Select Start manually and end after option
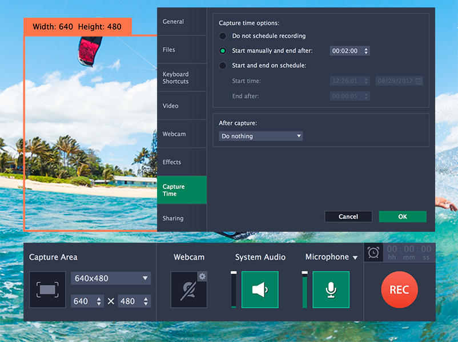458x342 pixels. (223, 51)
